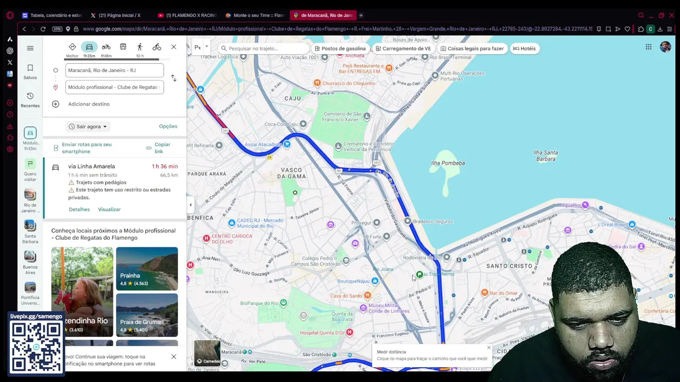Go back in browser history
Viewport: 680px width, 382px height.
click(24, 29)
